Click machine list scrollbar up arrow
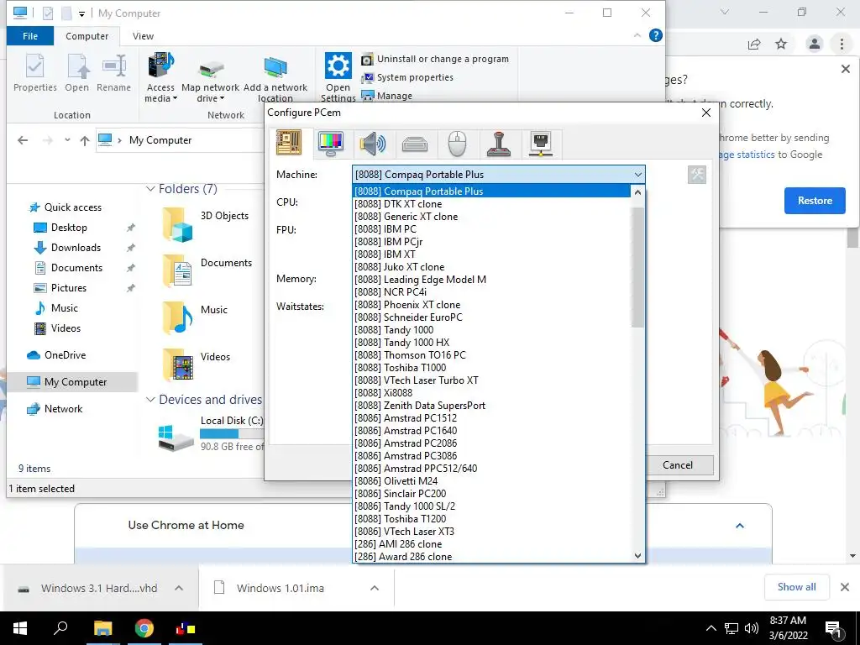This screenshot has width=860, height=645. [637, 192]
